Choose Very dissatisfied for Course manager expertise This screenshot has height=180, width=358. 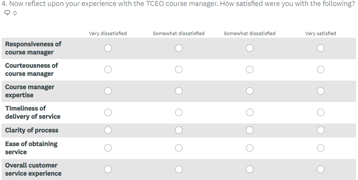108,91
